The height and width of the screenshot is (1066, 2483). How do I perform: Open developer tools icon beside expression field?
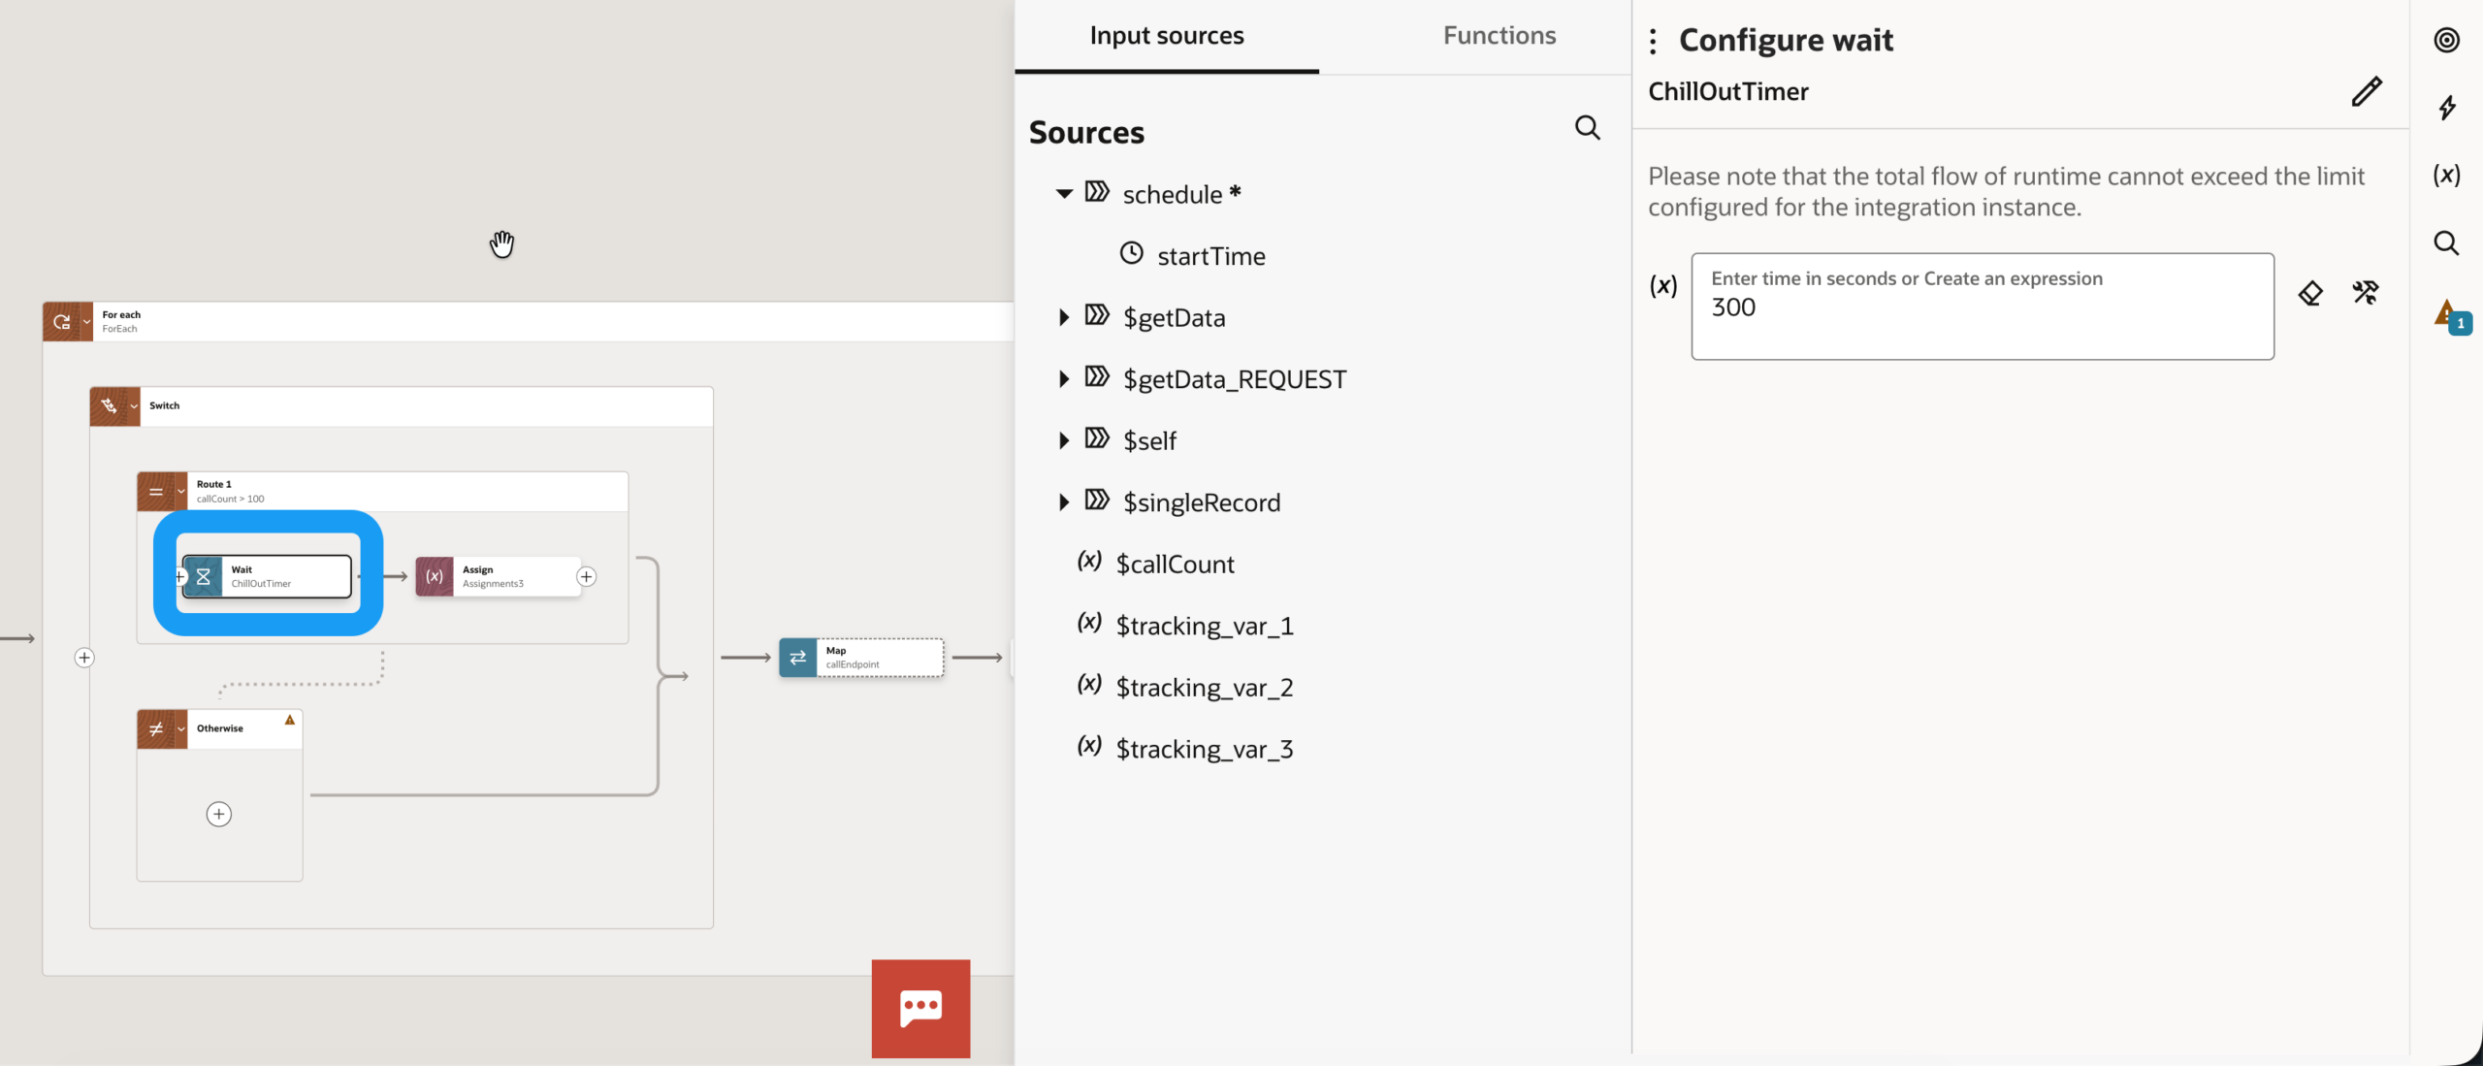pyautogui.click(x=2365, y=293)
